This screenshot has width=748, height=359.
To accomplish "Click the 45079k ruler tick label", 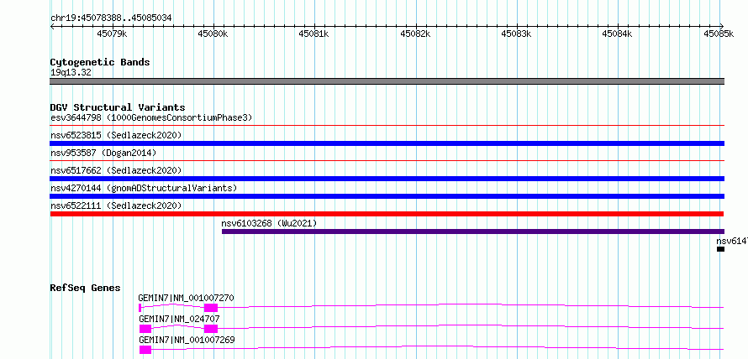I will 112,34.
